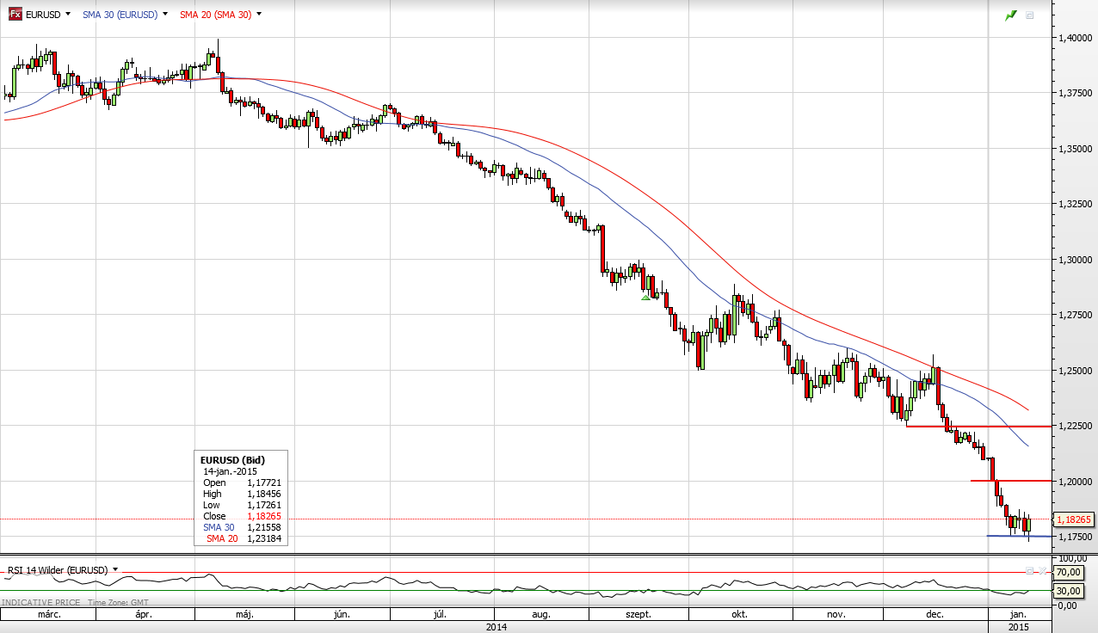This screenshot has height=633, width=1098.
Task: Click the red Close value 1,18265 in data box
Action: [264, 516]
